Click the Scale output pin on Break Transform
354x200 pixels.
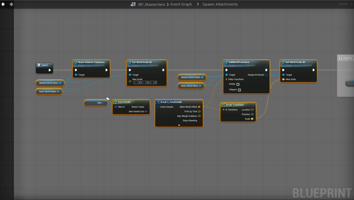tap(252, 119)
